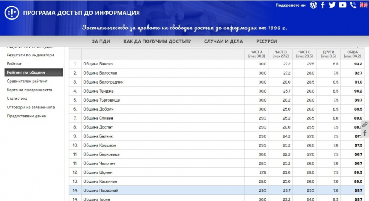Click total score 92.7 for Белослав

(358, 73)
